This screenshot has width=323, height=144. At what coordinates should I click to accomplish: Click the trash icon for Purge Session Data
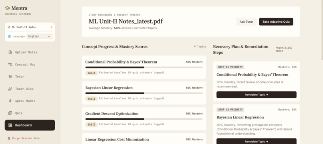click(x=9, y=138)
